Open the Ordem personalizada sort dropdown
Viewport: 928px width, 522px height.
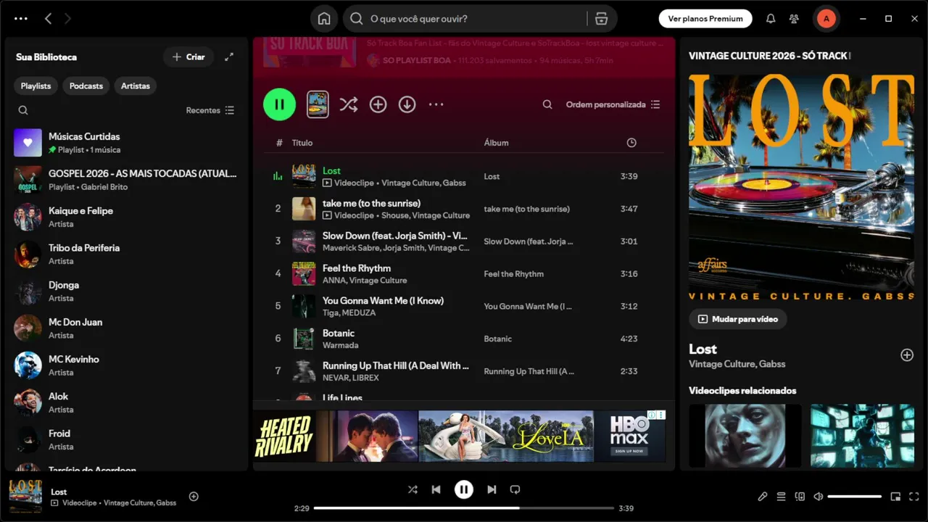tap(613, 104)
